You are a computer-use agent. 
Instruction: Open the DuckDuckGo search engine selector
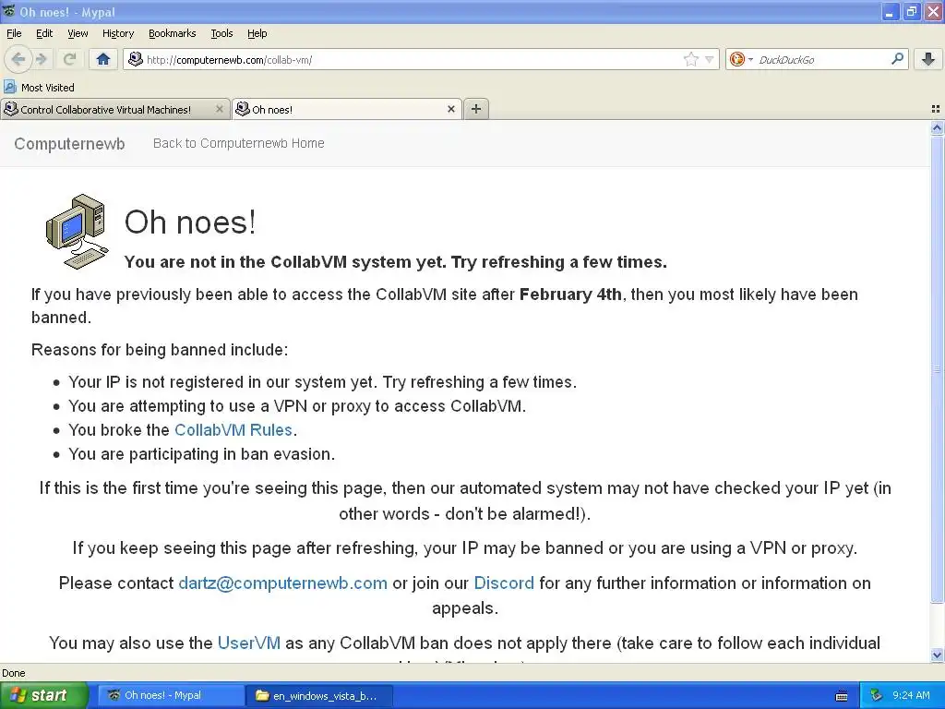741,59
